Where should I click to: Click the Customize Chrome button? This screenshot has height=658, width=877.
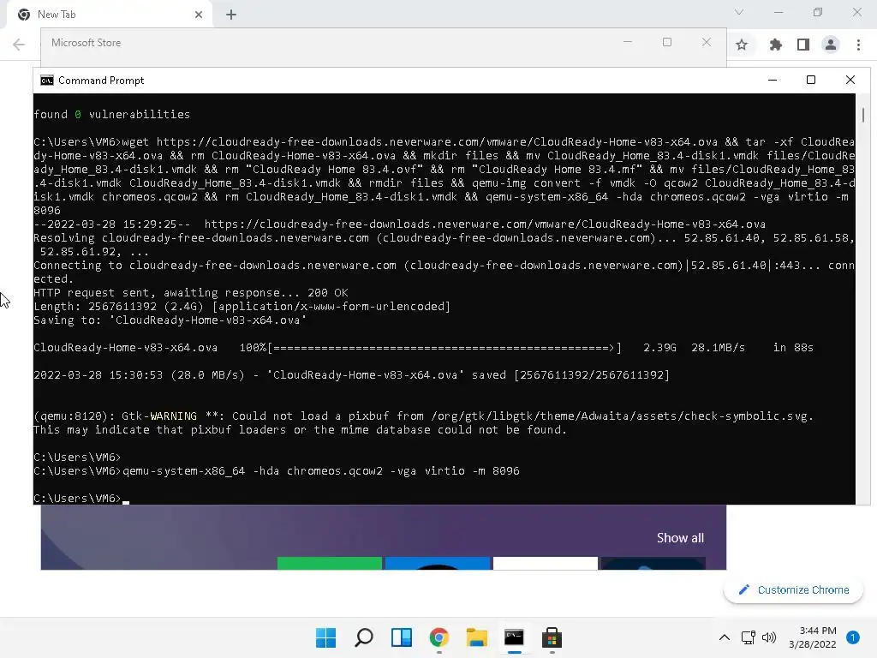tap(793, 590)
